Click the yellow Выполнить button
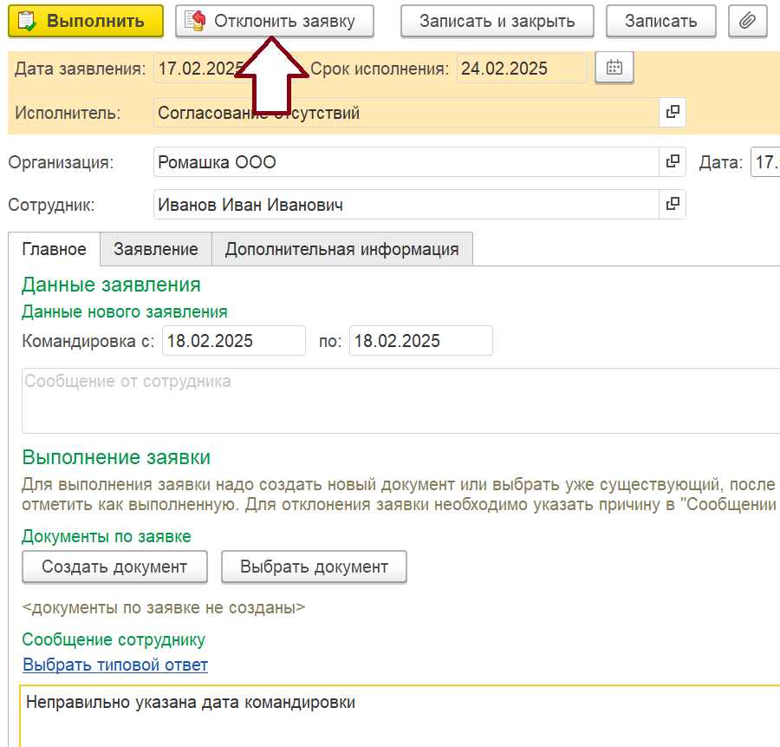The image size is (780, 747). pos(86,21)
